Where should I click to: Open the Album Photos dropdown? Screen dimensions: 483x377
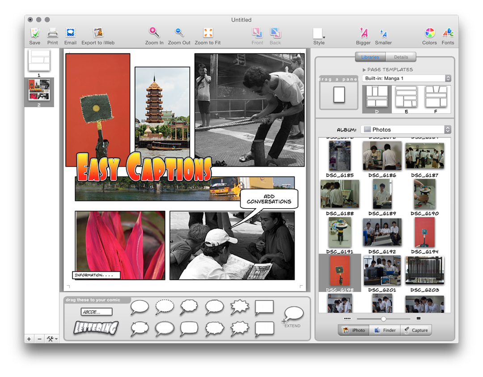pyautogui.click(x=406, y=129)
